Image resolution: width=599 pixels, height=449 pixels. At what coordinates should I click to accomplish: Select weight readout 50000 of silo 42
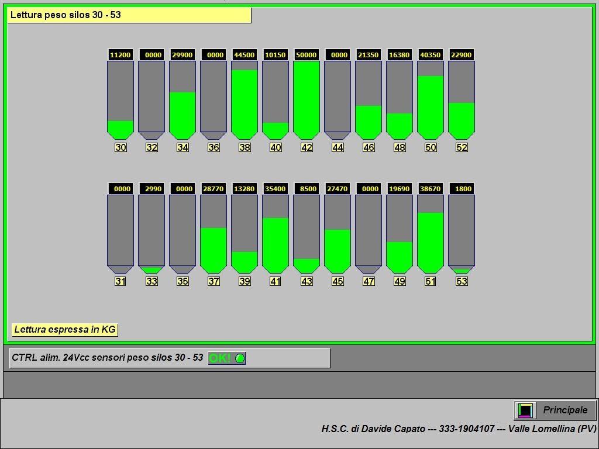click(307, 54)
